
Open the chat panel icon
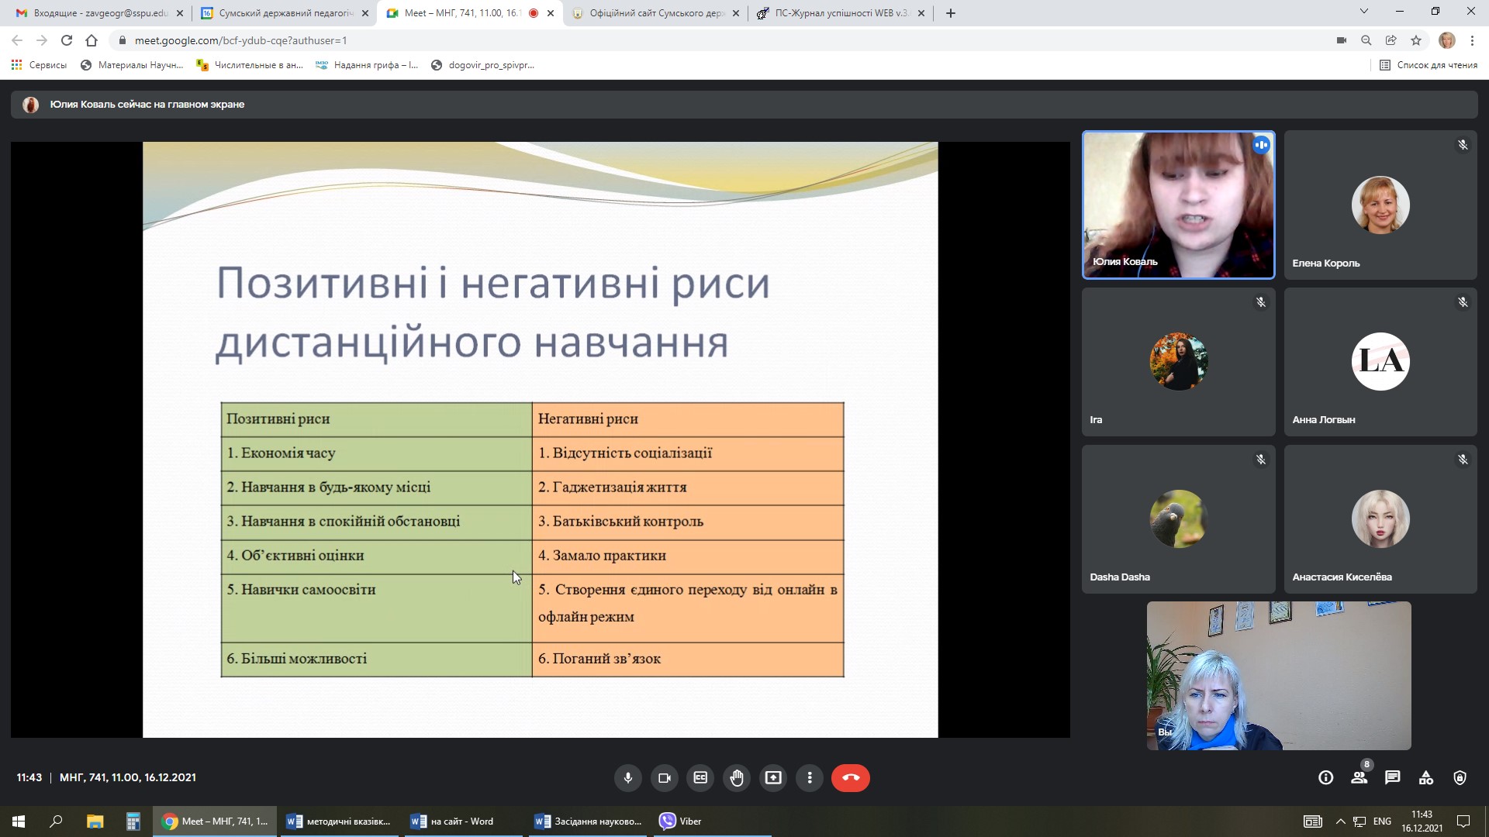pos(1393,777)
